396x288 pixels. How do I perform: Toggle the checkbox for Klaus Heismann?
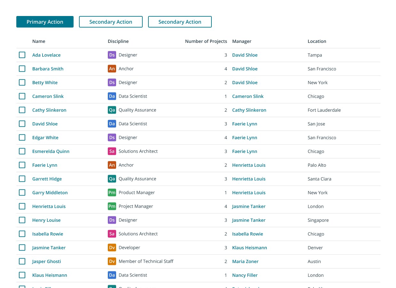coord(22,275)
